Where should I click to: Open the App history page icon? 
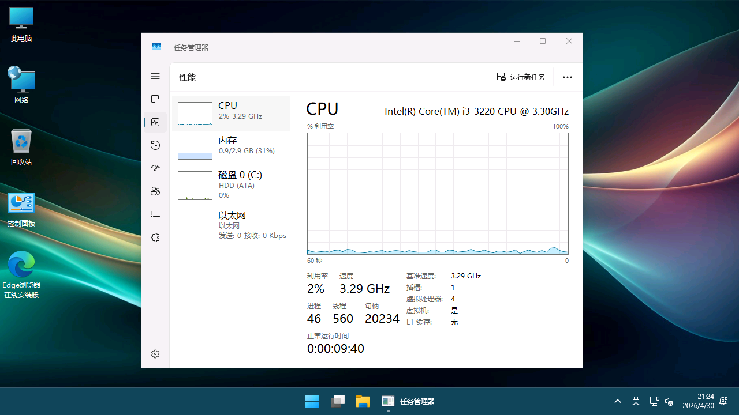click(155, 145)
